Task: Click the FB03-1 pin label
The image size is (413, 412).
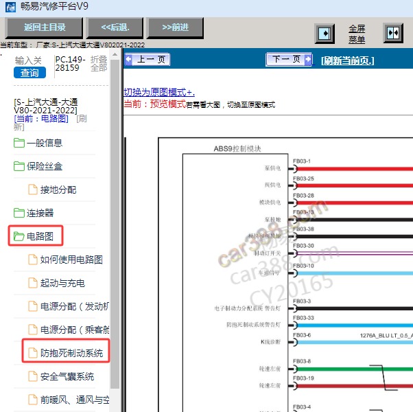Action: (x=302, y=161)
